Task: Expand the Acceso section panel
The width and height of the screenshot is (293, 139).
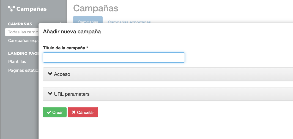Action: point(168,74)
